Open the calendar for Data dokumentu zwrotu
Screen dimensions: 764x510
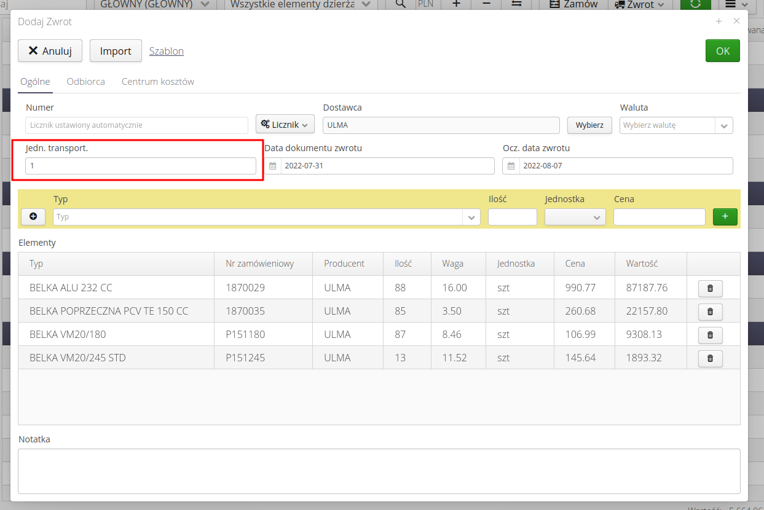pyautogui.click(x=272, y=165)
